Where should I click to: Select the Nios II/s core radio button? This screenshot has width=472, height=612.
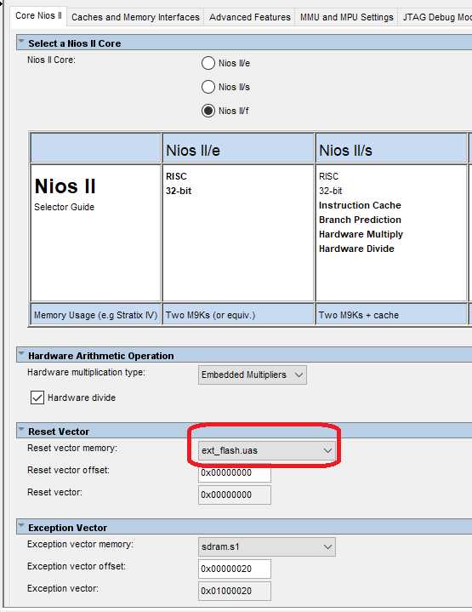(x=208, y=87)
